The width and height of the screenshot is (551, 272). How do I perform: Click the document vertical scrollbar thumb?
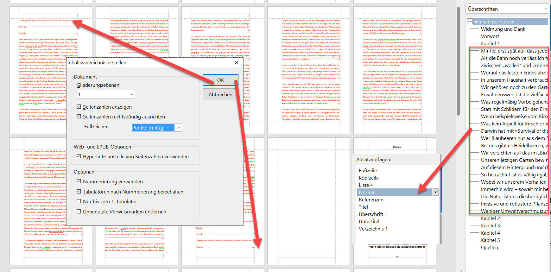click(458, 62)
